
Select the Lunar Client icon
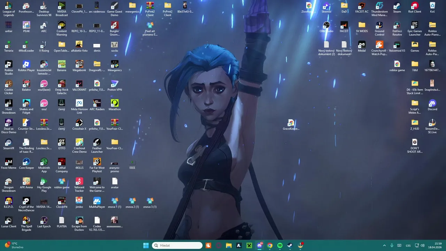coord(9,222)
